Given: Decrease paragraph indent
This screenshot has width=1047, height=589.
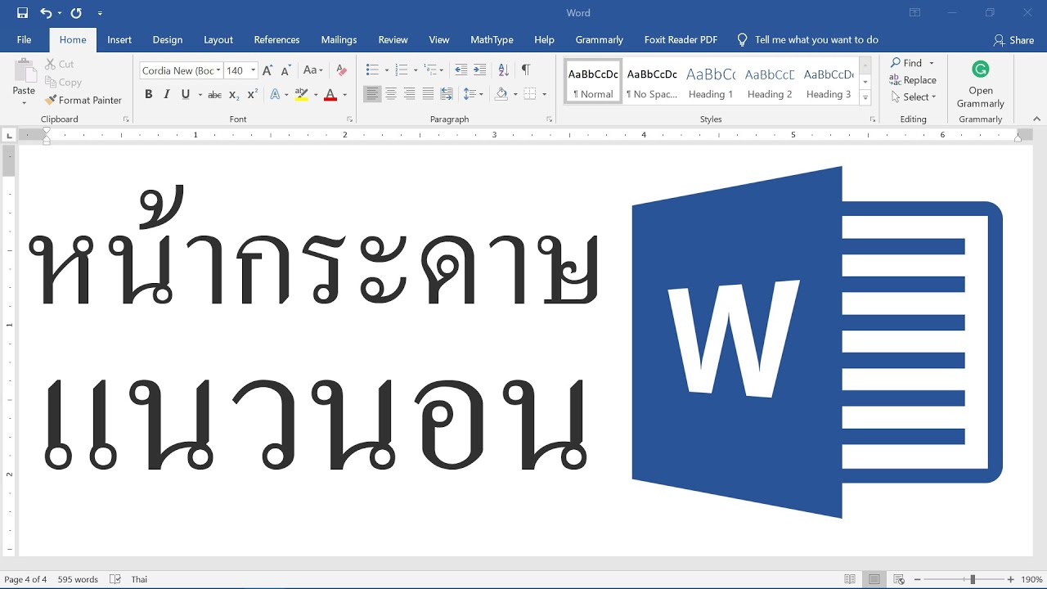Looking at the screenshot, I should [x=461, y=70].
